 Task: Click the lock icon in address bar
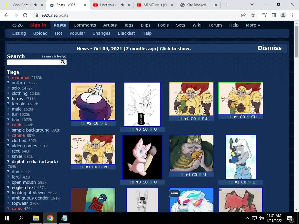pos(37,15)
